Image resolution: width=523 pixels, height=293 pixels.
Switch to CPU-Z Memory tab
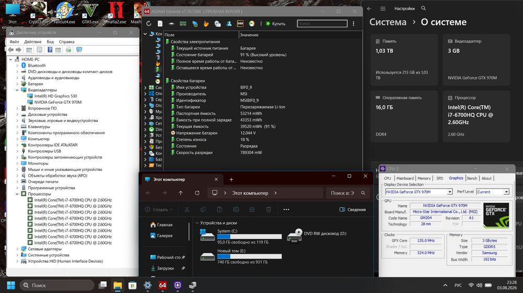[x=424, y=178]
